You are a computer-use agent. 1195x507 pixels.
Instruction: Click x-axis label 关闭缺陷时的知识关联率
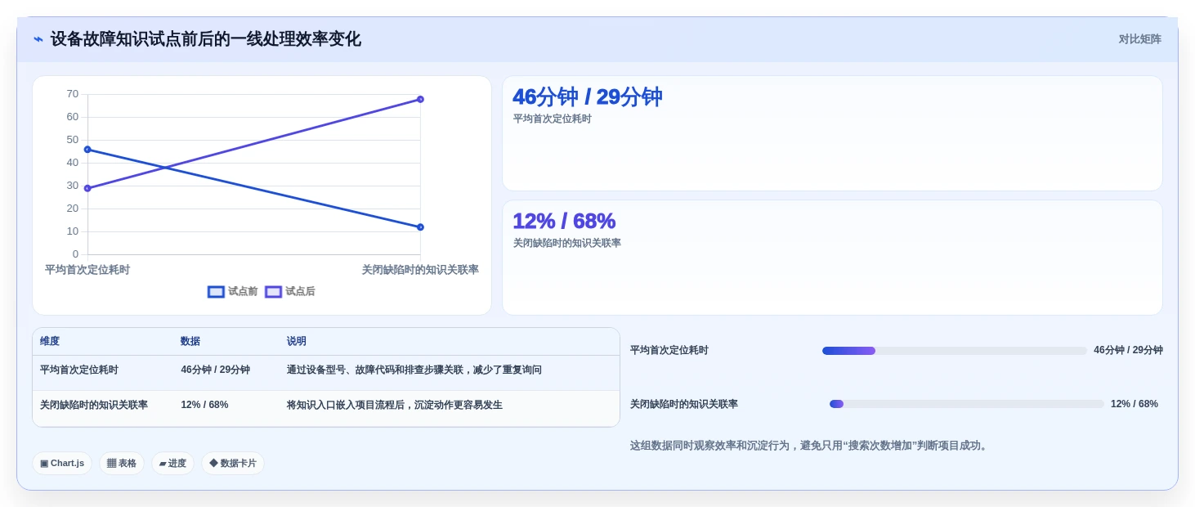tap(420, 270)
